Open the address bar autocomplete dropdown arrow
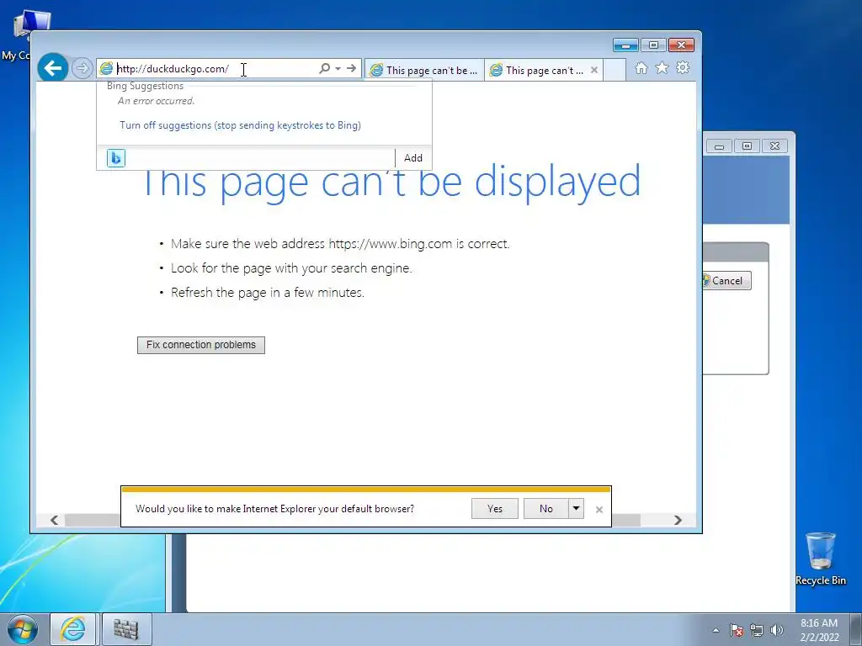Viewport: 862px width, 646px height. pos(338,68)
